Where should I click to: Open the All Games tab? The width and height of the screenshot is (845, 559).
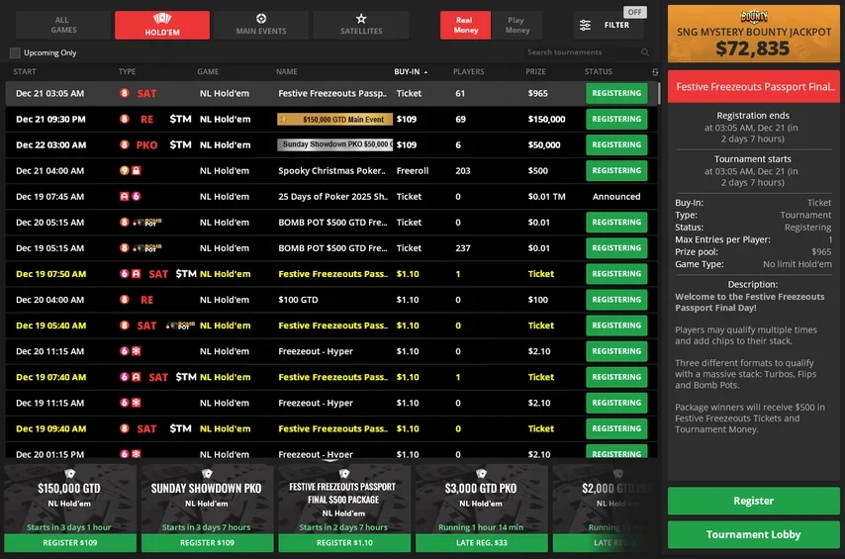[x=61, y=25]
